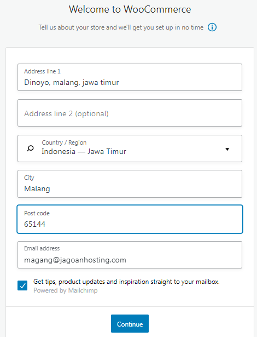Expand the Country / Region dropdown arrow
Image resolution: width=257 pixels, height=337 pixels.
227,149
